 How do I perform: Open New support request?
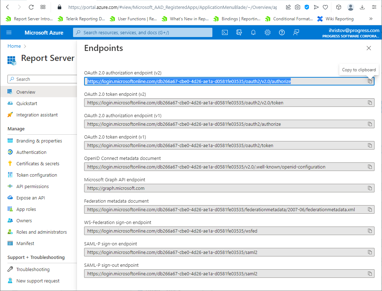tap(38, 281)
